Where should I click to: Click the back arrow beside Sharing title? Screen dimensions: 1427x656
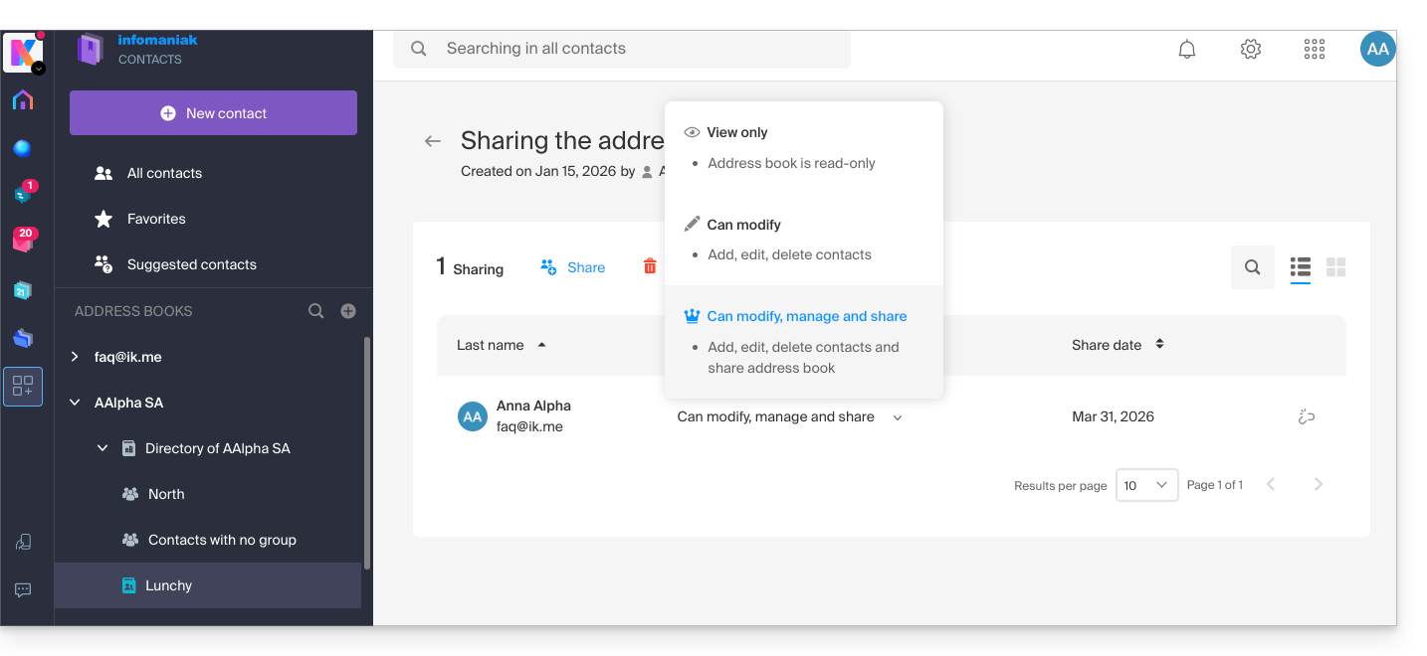pos(433,141)
